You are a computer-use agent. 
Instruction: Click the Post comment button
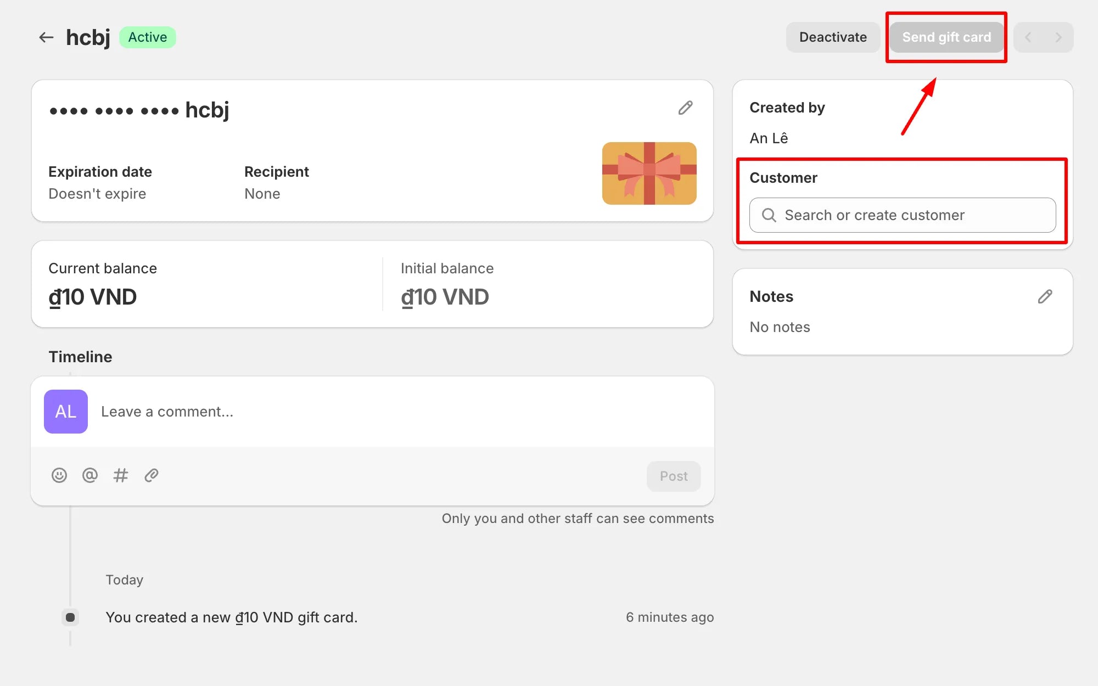[x=674, y=476]
